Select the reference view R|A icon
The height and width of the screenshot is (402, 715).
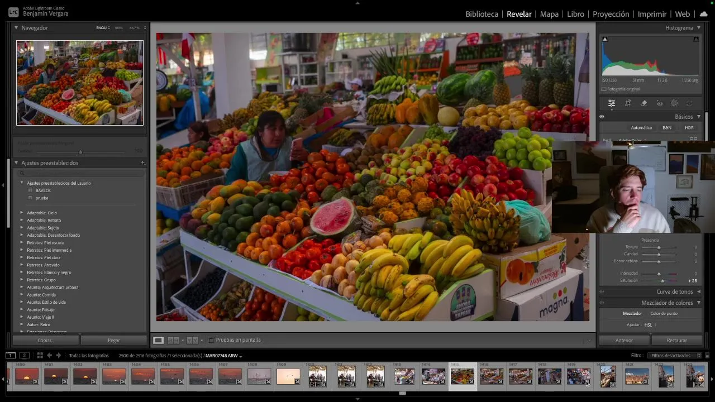coord(173,340)
